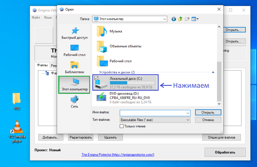Click Опции для файлов button
This screenshot has width=257, height=167.
pos(221,137)
